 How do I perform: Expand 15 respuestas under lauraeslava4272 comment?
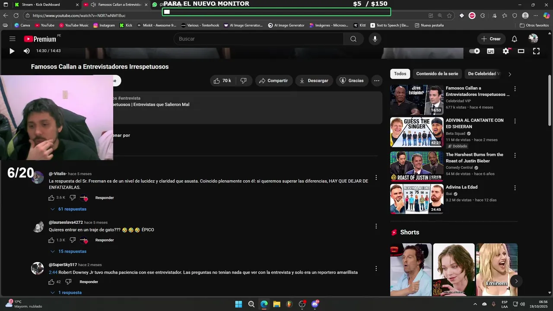coord(68,251)
